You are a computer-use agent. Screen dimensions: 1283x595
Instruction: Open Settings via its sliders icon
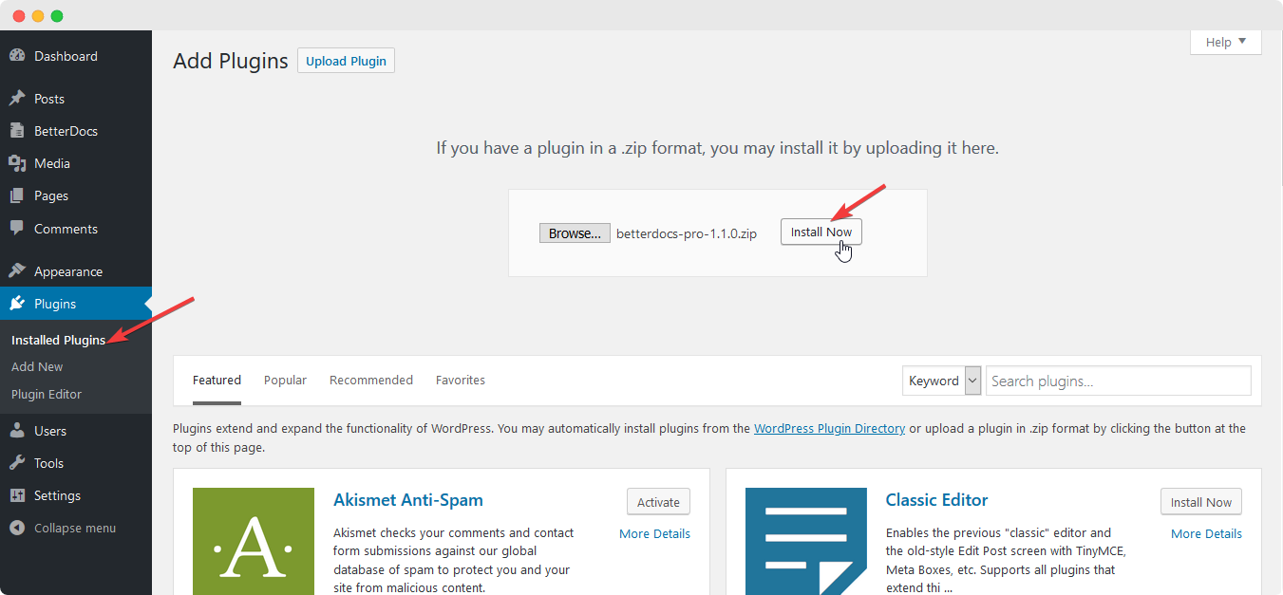[17, 495]
